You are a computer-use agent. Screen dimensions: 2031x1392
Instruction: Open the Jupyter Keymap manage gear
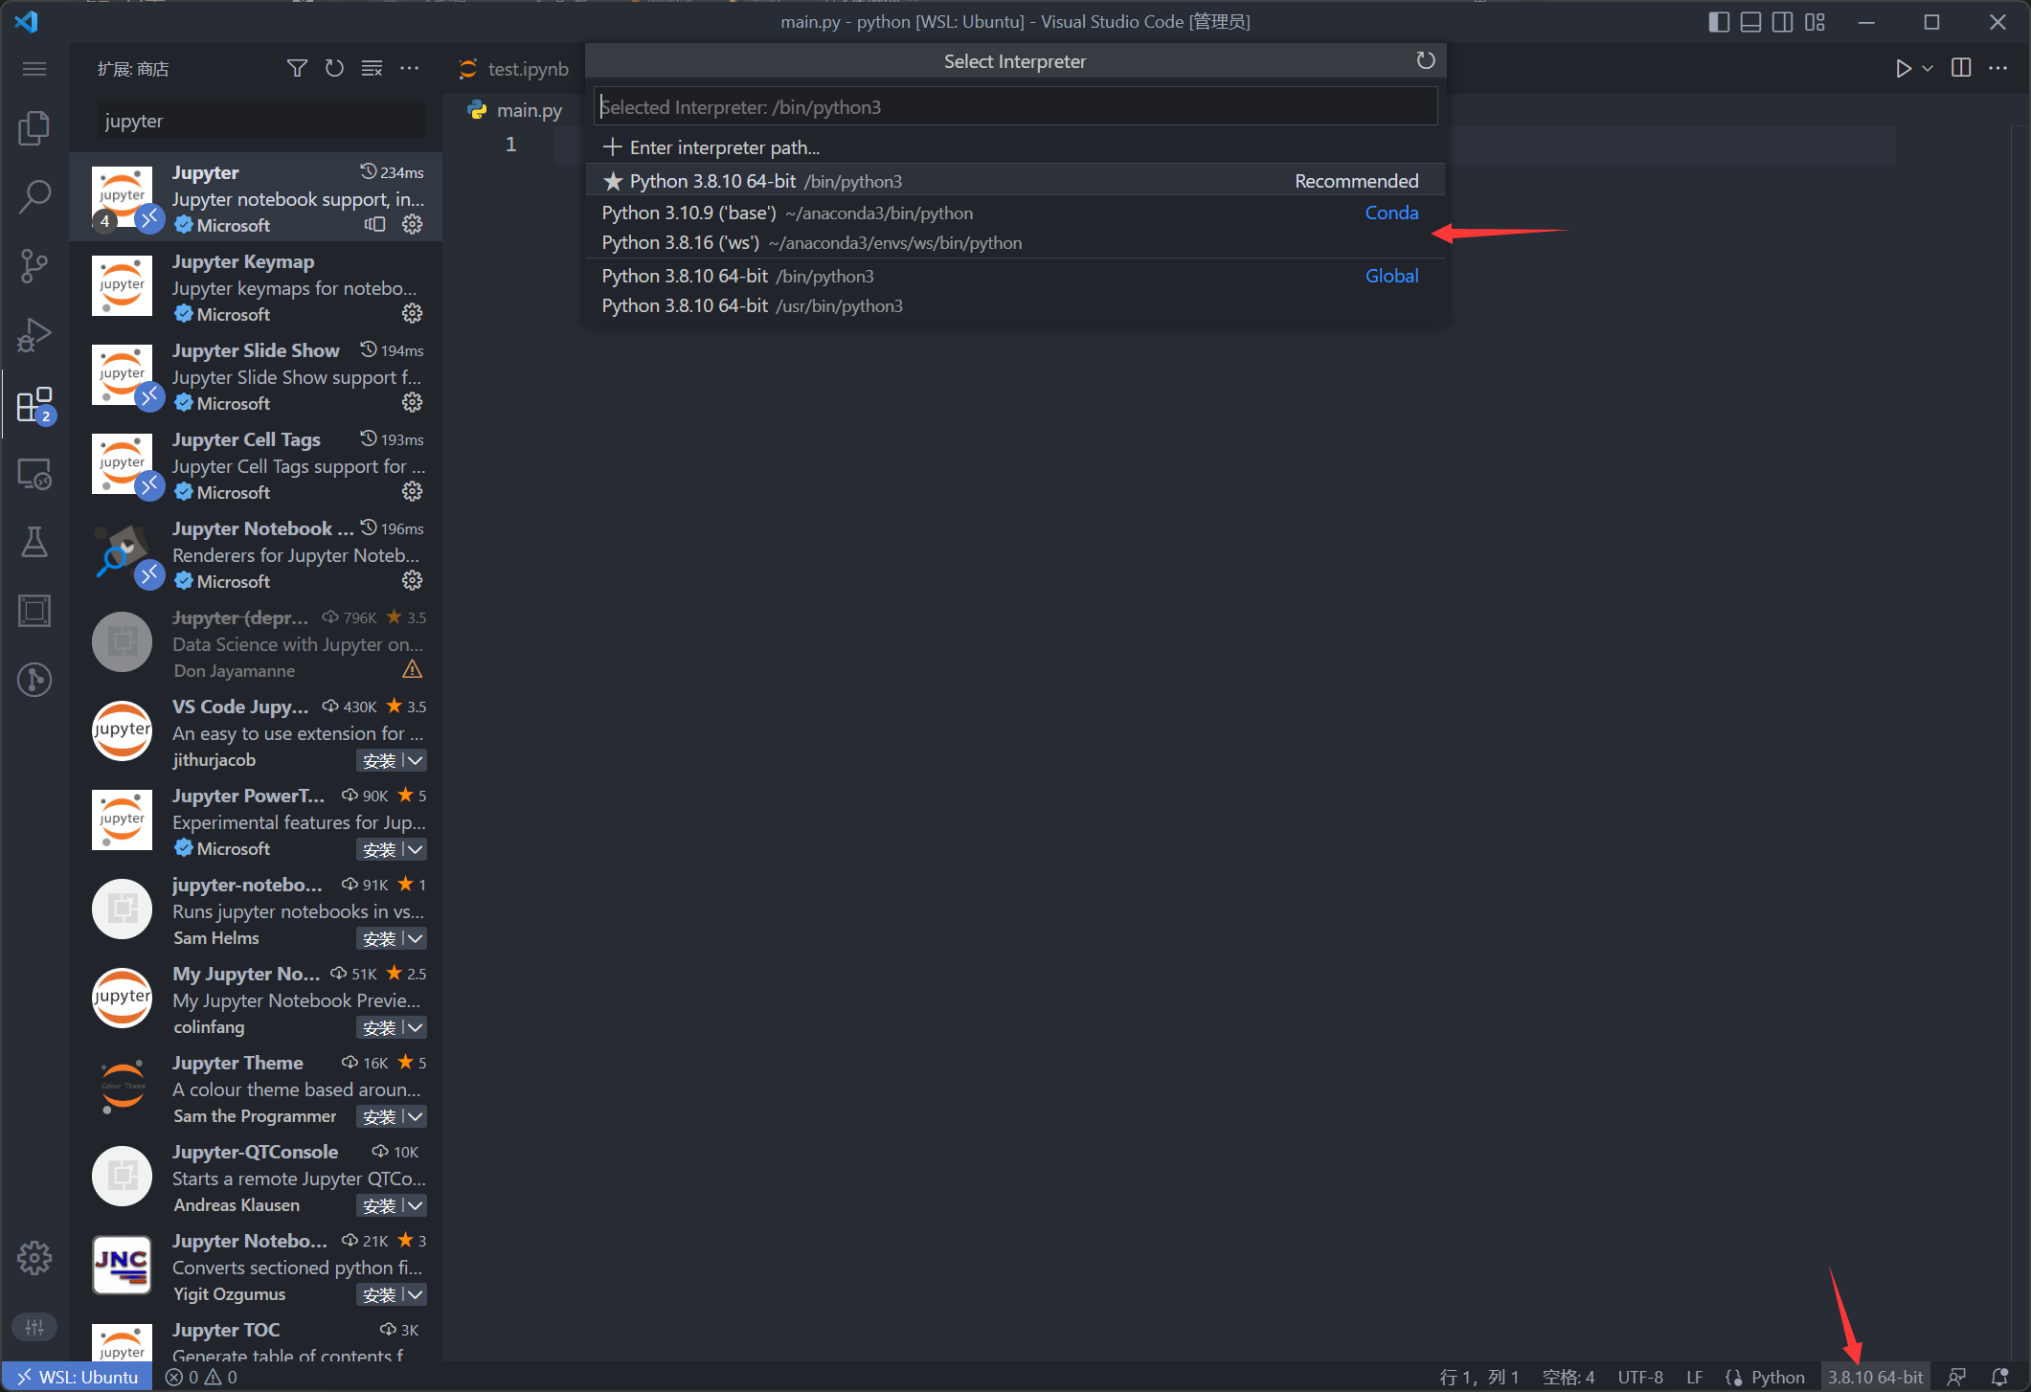pyautogui.click(x=412, y=314)
